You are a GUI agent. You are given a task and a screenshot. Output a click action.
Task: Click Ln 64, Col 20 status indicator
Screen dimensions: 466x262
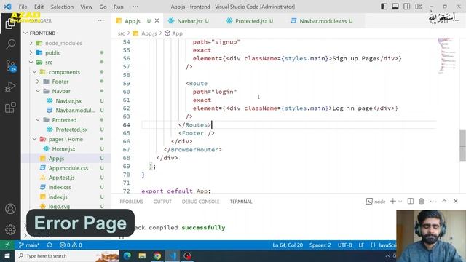click(x=288, y=245)
